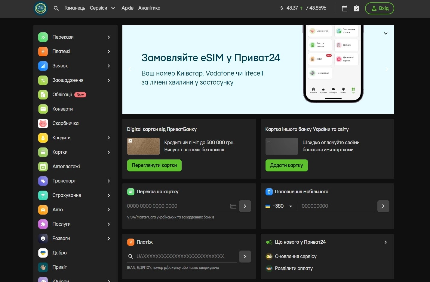Click the Добро heart icon
430x282 pixels.
pos(43,253)
